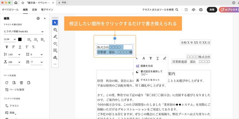Toggle bold in floating text toolbar

coord(151,58)
